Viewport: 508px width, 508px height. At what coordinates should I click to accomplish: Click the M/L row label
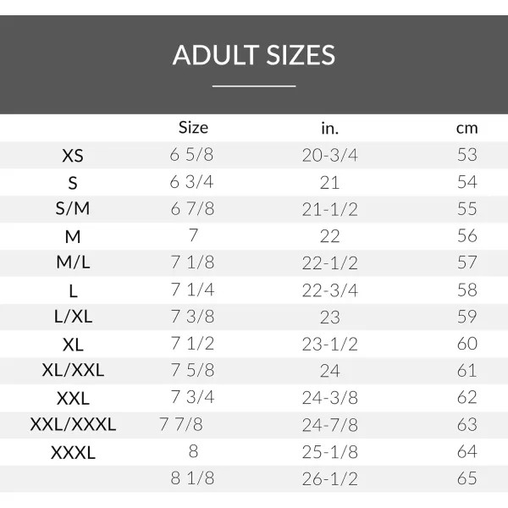73,262
